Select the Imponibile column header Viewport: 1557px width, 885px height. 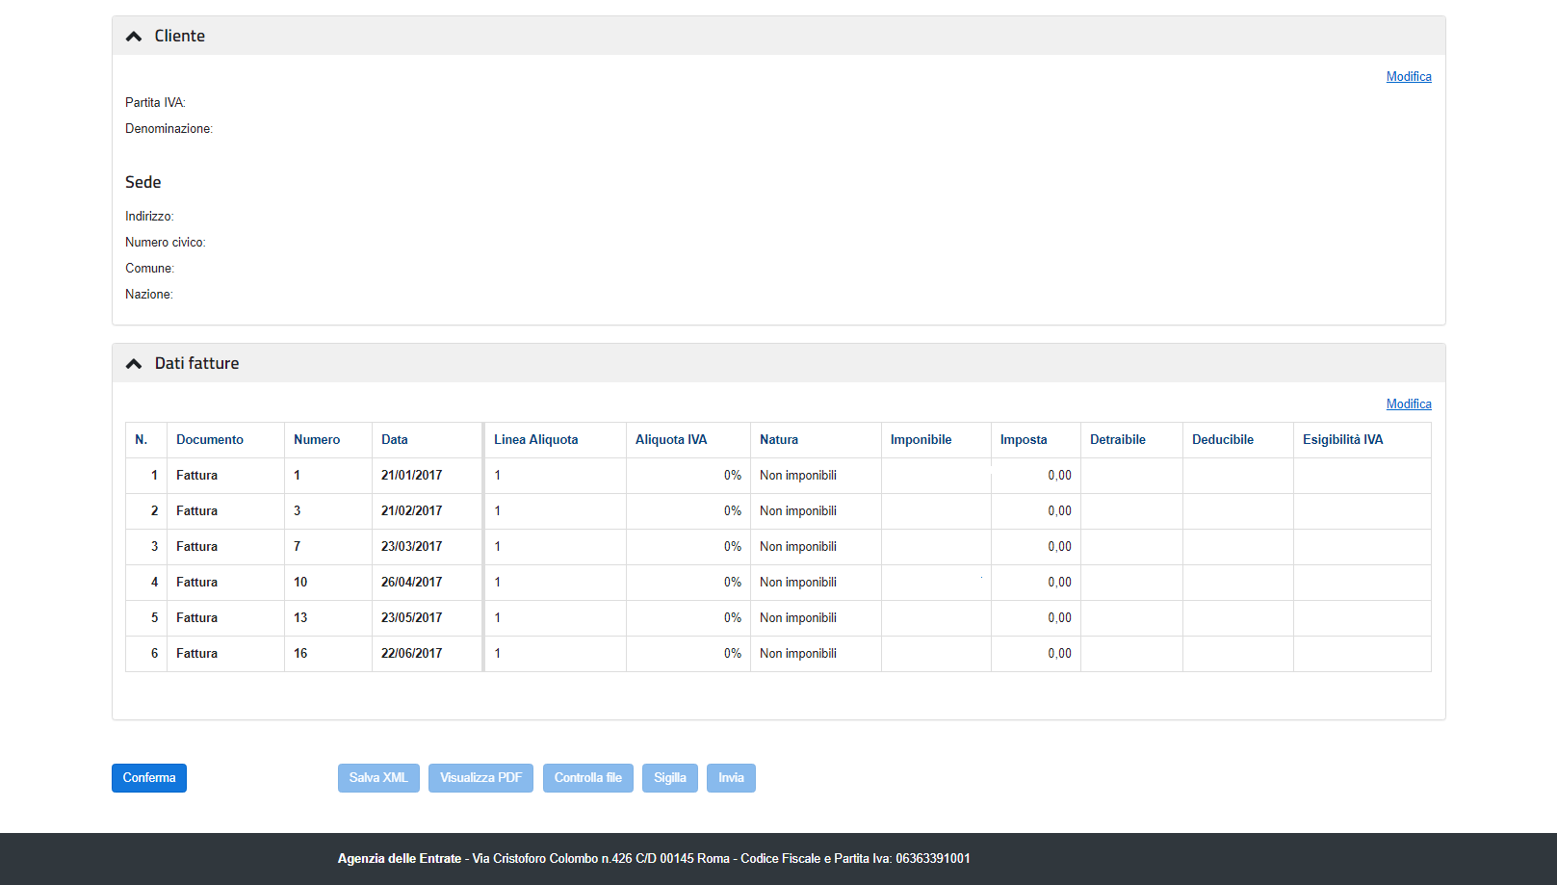coord(921,440)
